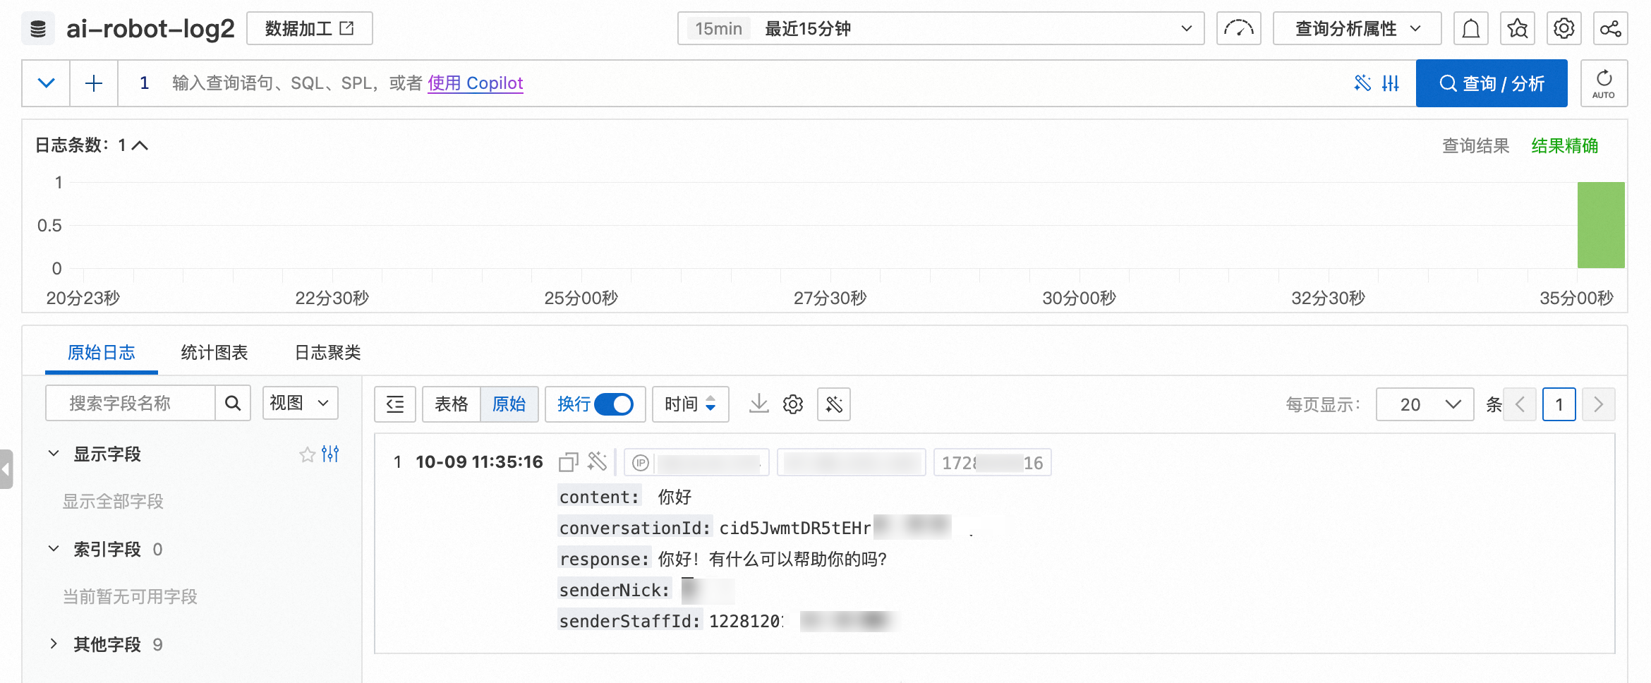Open the 数据加工 data processing button
The width and height of the screenshot is (1651, 683).
click(309, 28)
